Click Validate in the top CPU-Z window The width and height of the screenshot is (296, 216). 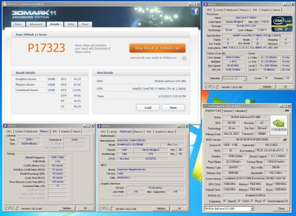pos(267,87)
